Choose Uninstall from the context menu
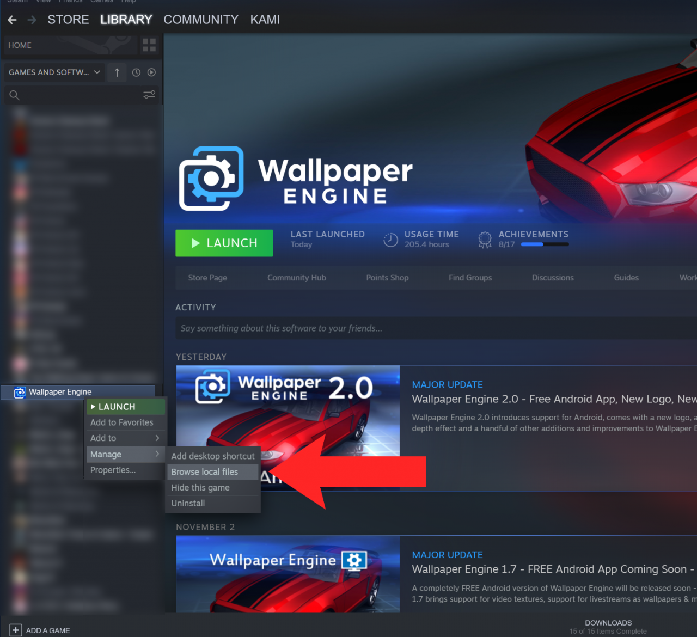 [188, 504]
